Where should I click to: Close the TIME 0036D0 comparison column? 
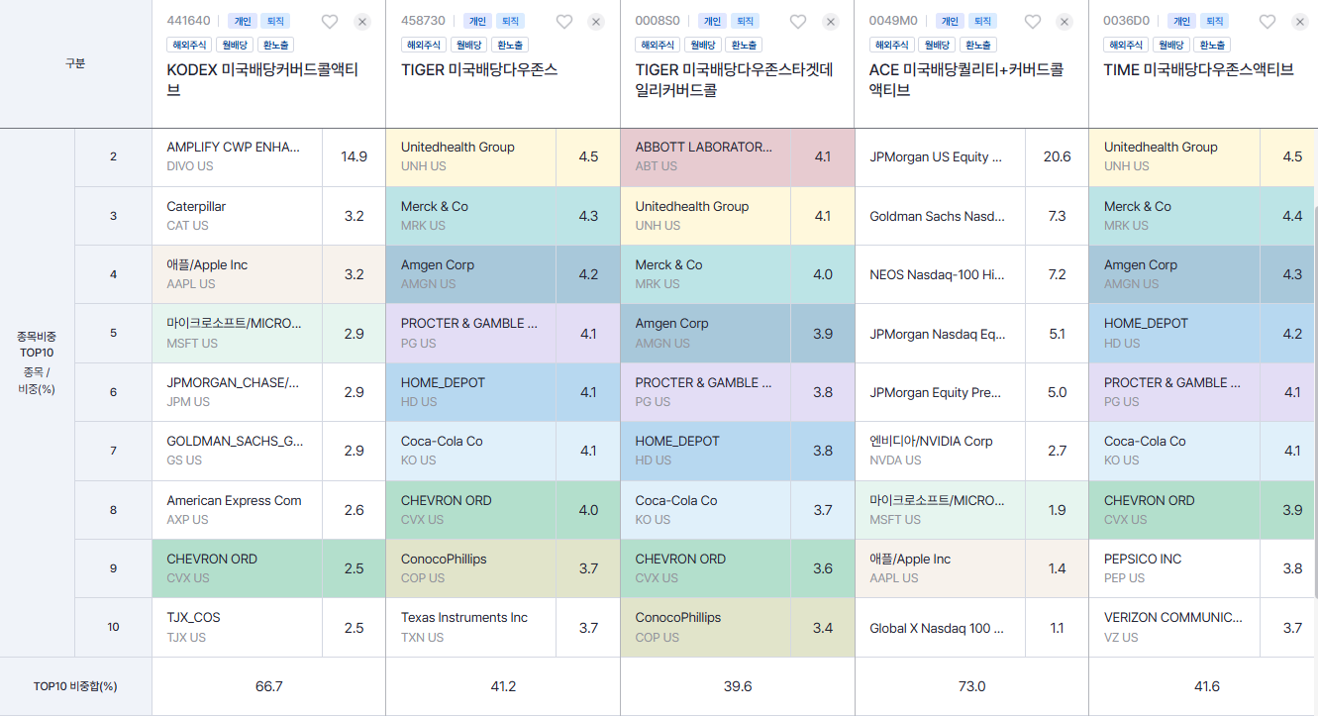[x=1299, y=22]
